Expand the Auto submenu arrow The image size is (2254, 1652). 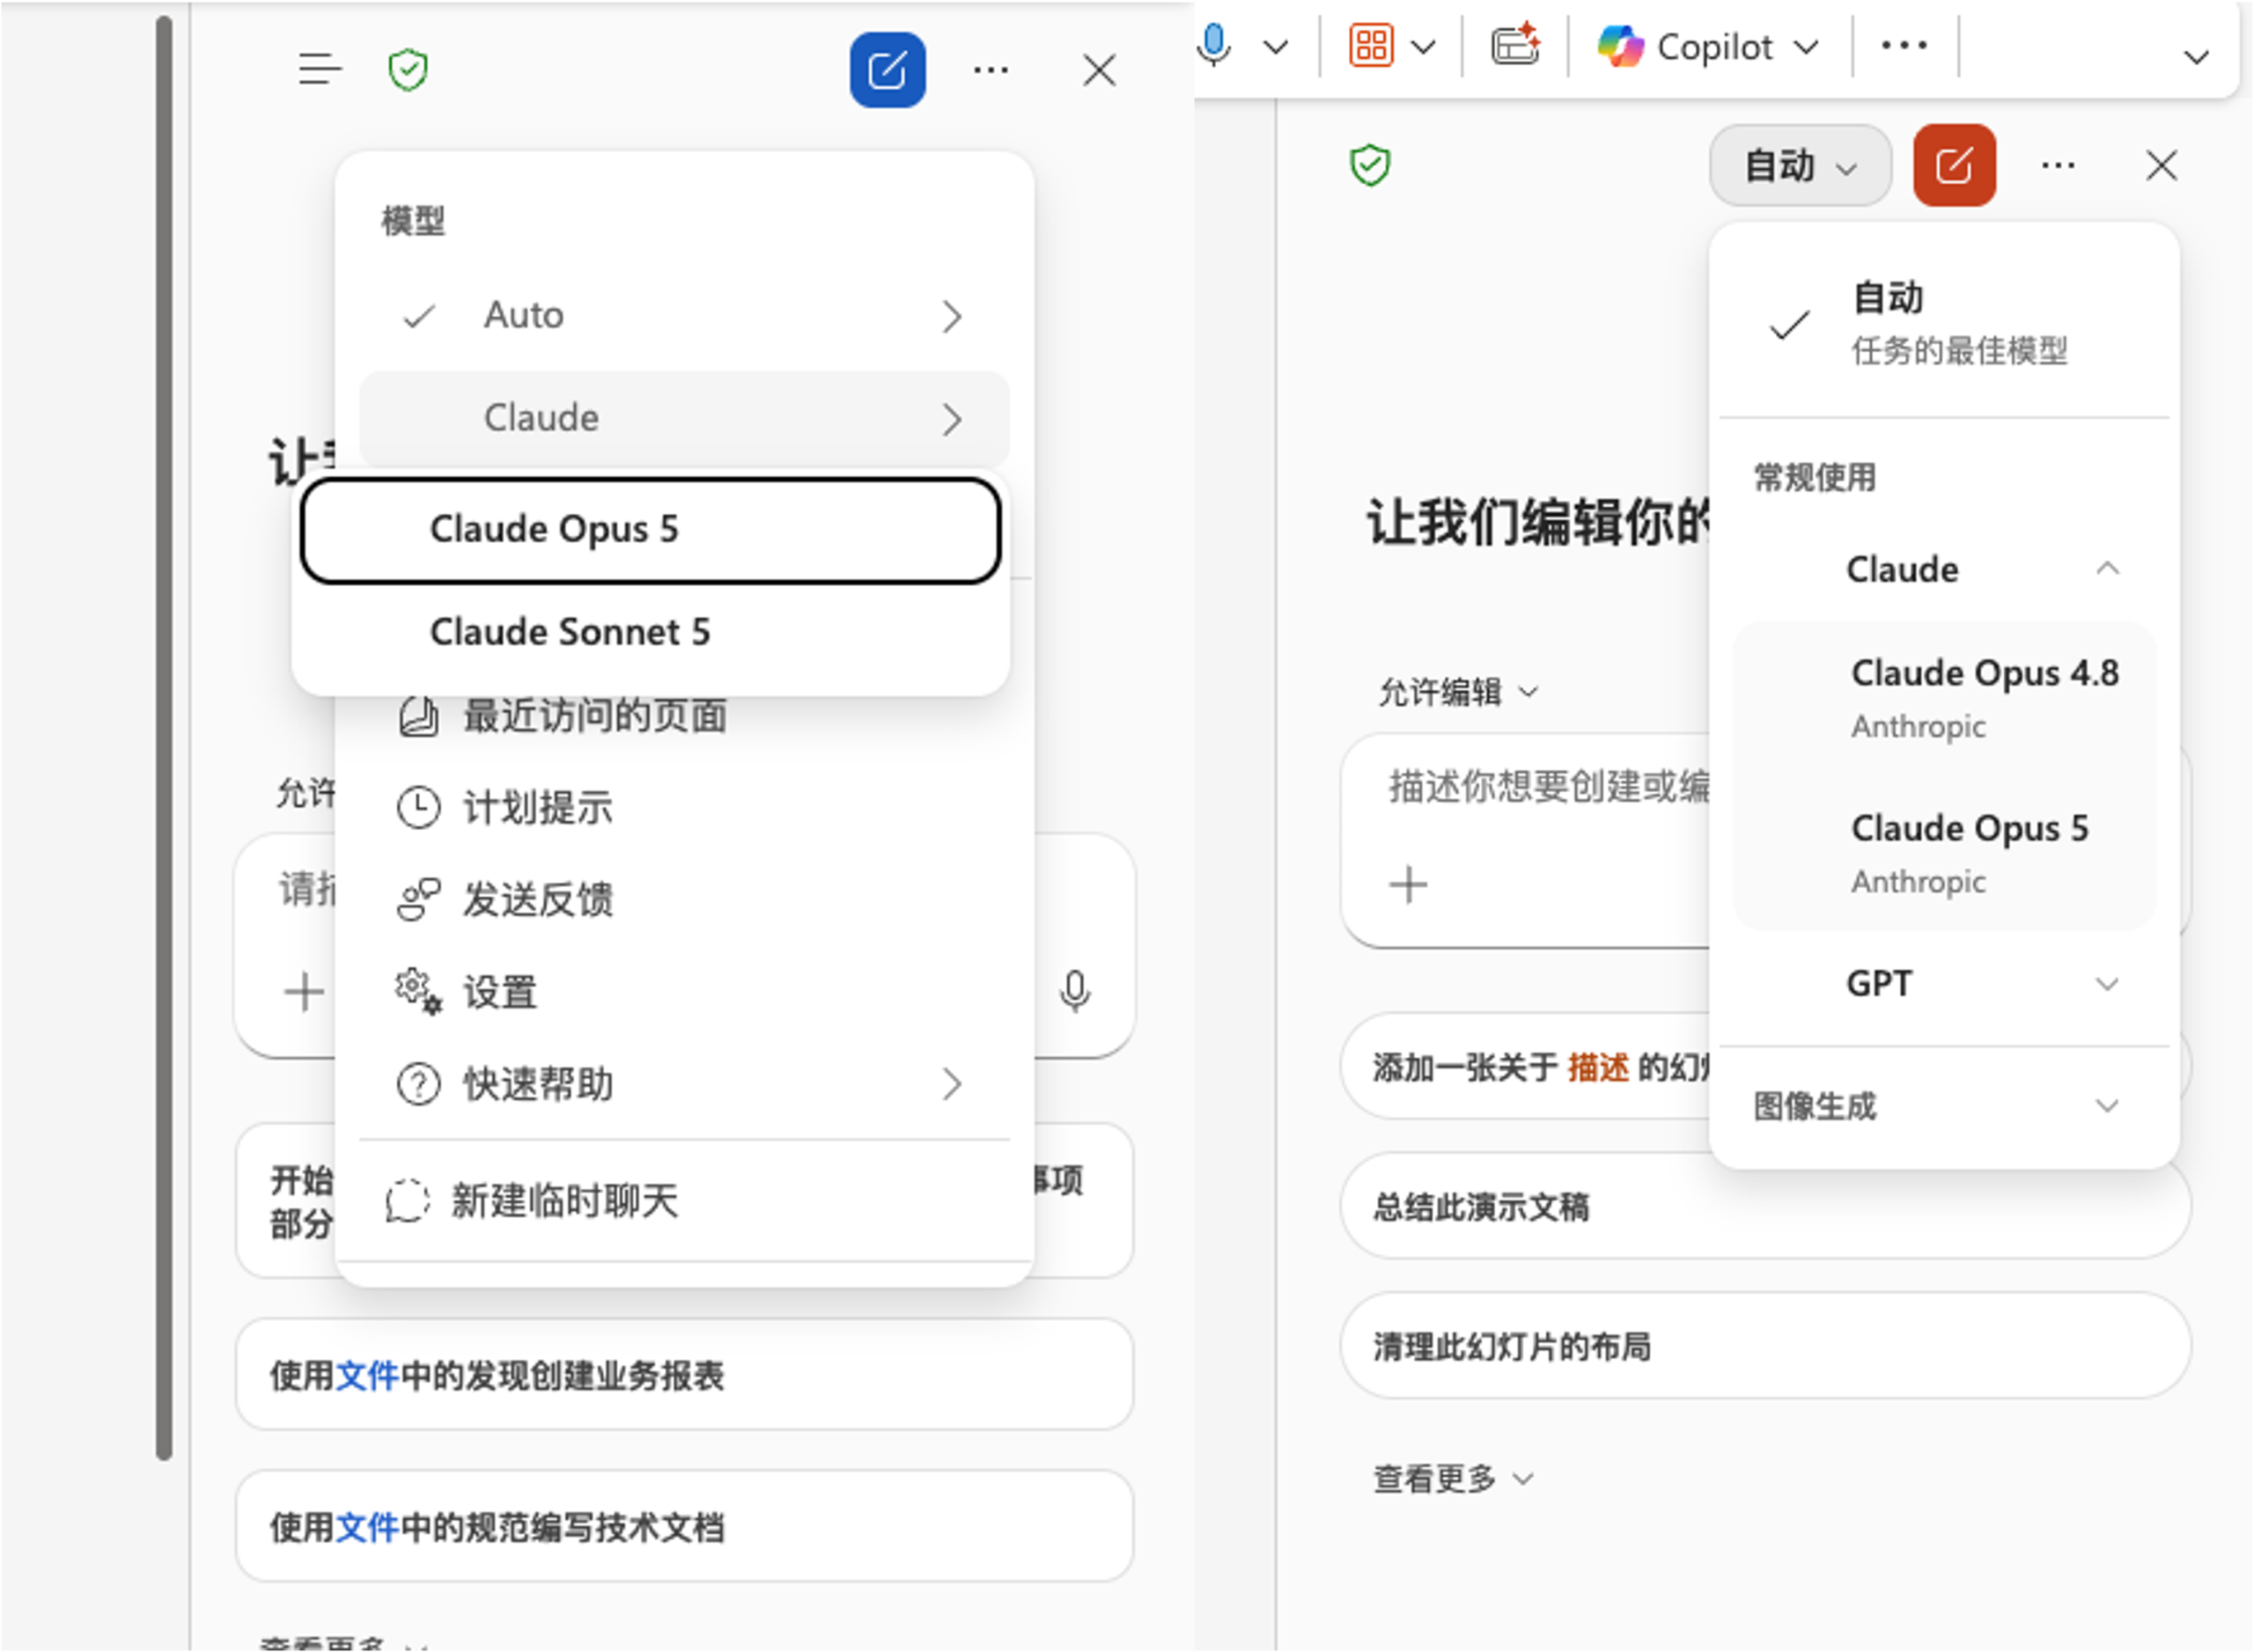click(x=952, y=317)
